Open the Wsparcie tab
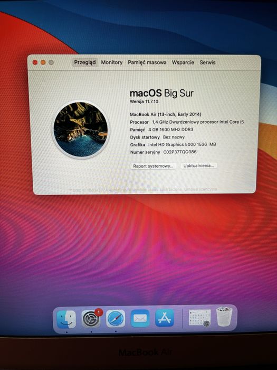277x370 pixels. [x=183, y=62]
